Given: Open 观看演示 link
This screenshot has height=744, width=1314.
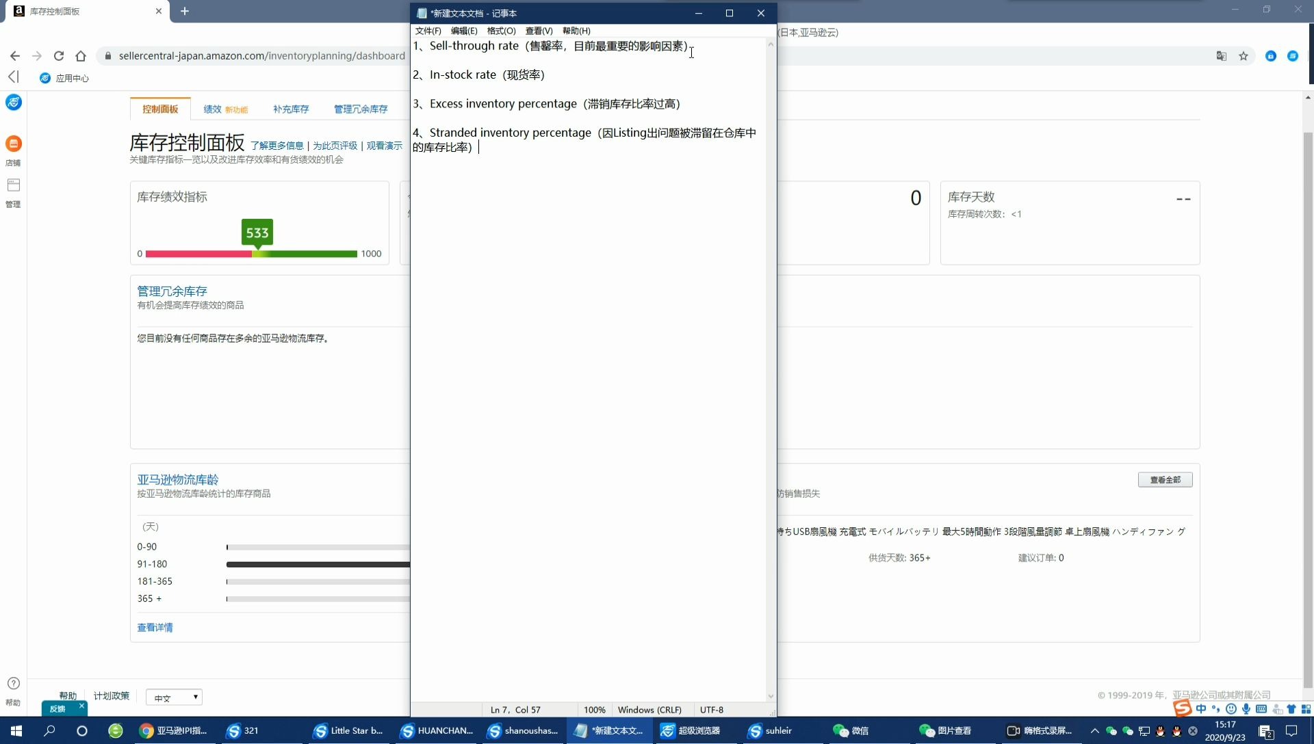Looking at the screenshot, I should (384, 146).
